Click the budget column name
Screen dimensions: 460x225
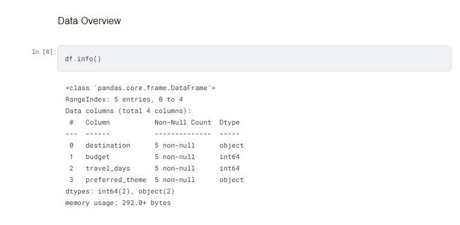[98, 157]
